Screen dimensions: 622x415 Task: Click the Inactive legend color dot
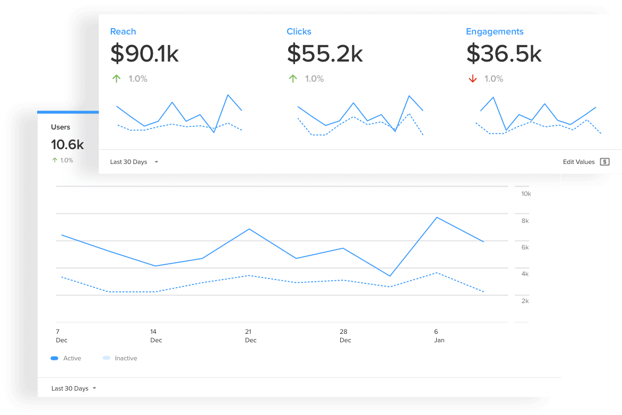click(x=106, y=358)
